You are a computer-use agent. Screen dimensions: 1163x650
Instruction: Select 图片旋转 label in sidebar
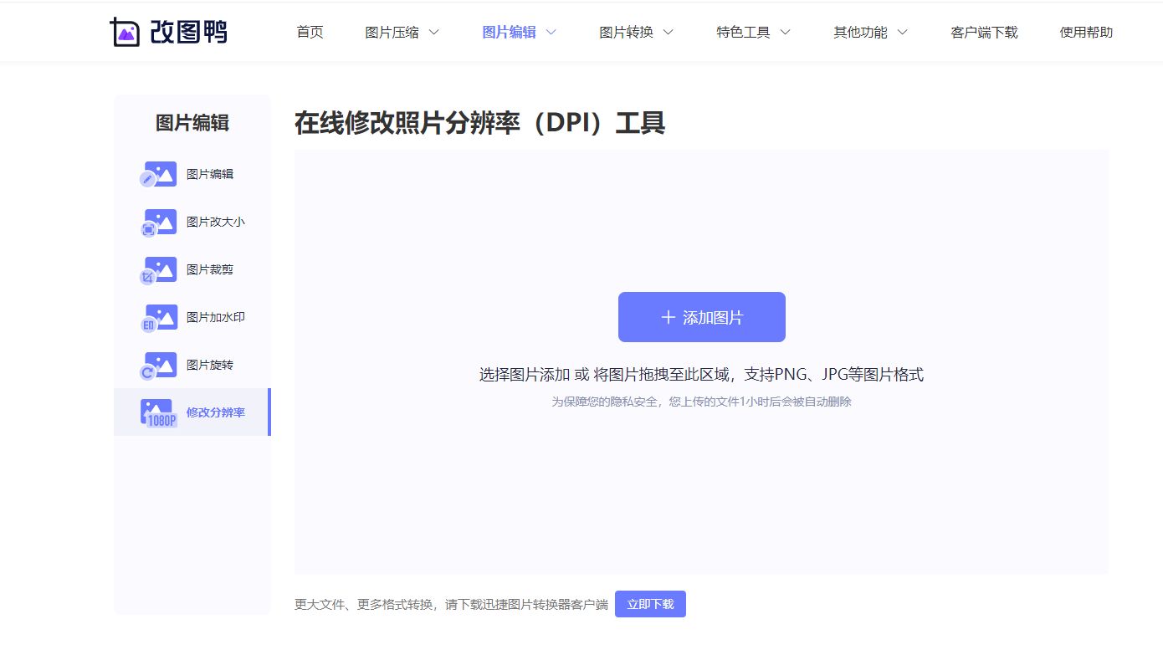[210, 365]
